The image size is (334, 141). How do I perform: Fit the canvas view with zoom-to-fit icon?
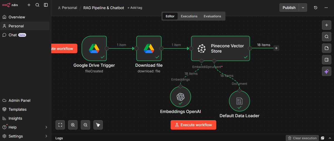click(60, 125)
